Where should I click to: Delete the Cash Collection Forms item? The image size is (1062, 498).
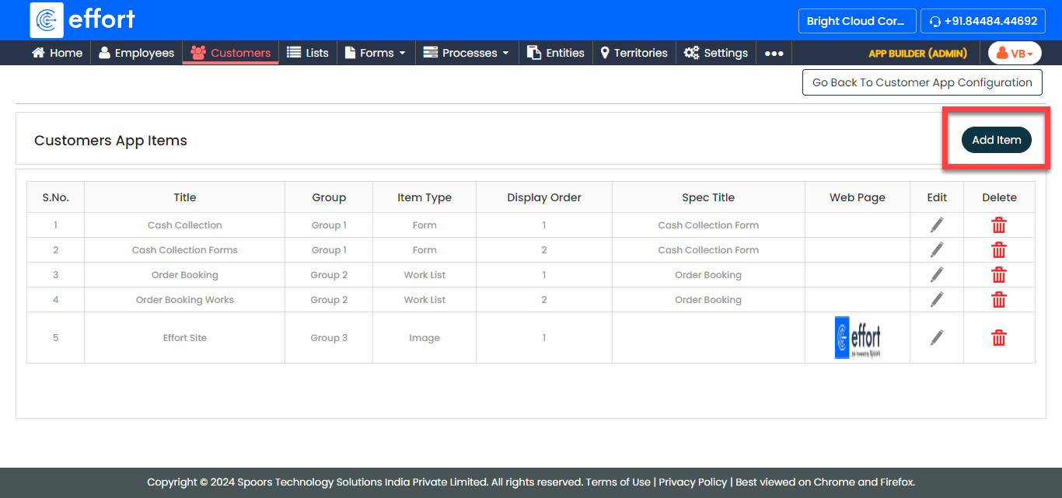click(999, 250)
